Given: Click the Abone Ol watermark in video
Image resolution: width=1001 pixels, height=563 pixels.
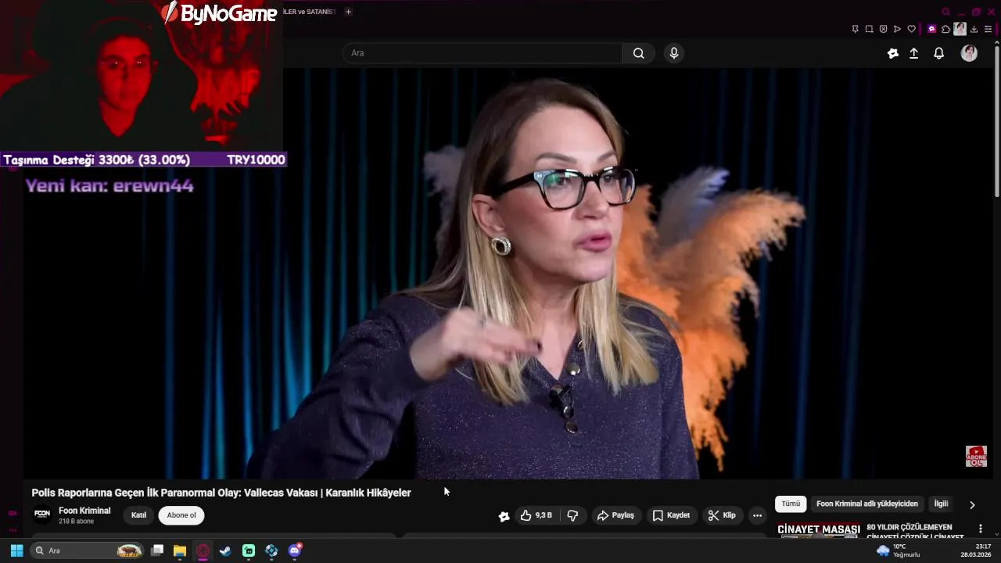Looking at the screenshot, I should click(x=976, y=457).
